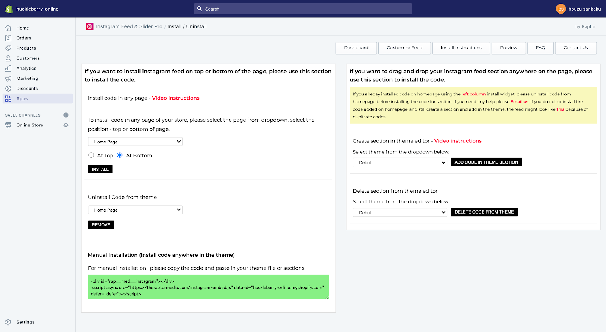Image resolution: width=606 pixels, height=332 pixels.
Task: View online store via eye icon
Action: pos(66,125)
